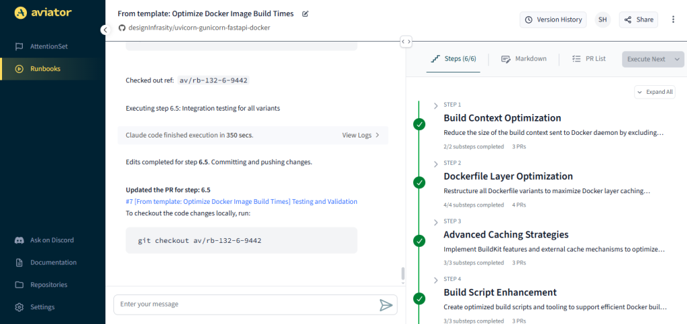Click the green checkmark for Build Context Optimization

419,124
